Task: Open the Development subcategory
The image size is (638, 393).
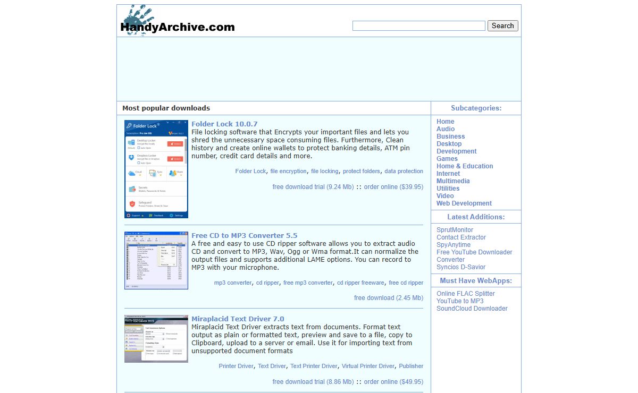Action: (x=457, y=151)
